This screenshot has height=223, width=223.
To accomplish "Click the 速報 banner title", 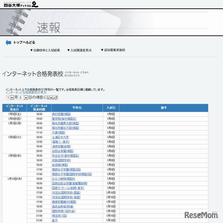I will [48, 27].
